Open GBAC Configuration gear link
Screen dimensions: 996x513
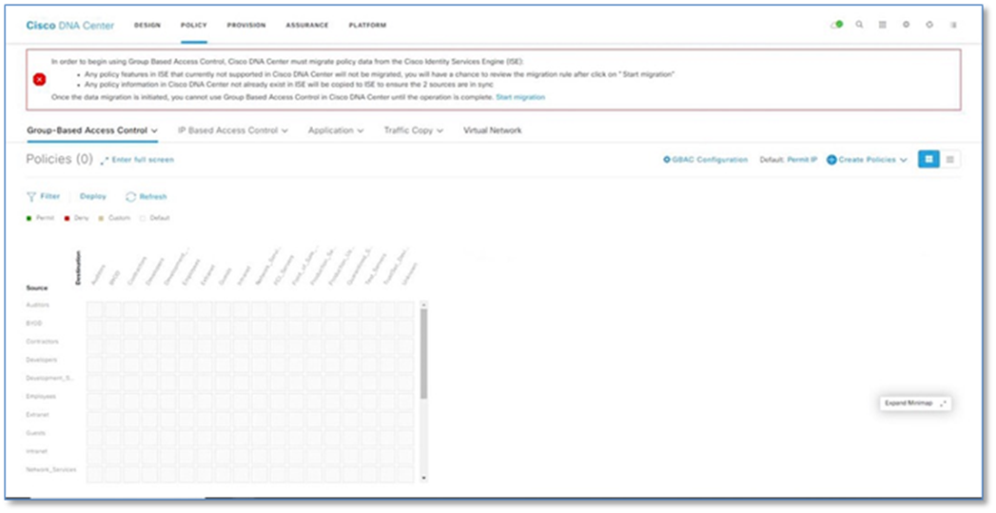coord(705,160)
